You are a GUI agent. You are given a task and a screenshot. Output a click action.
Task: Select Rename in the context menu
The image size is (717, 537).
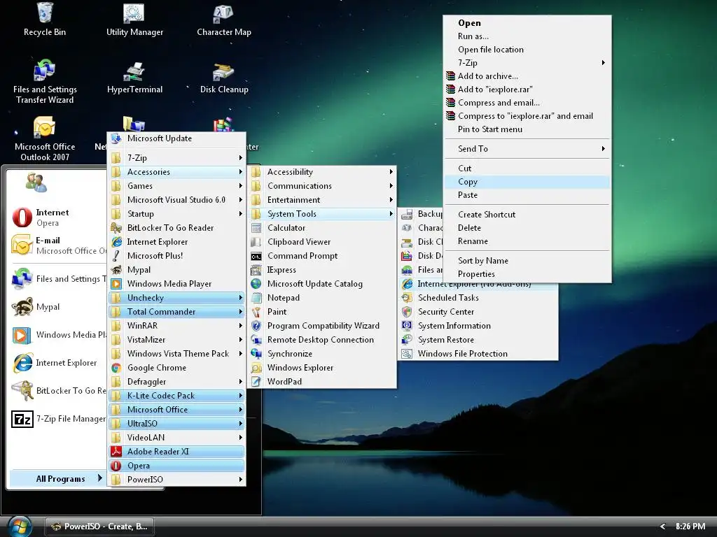click(x=527, y=241)
